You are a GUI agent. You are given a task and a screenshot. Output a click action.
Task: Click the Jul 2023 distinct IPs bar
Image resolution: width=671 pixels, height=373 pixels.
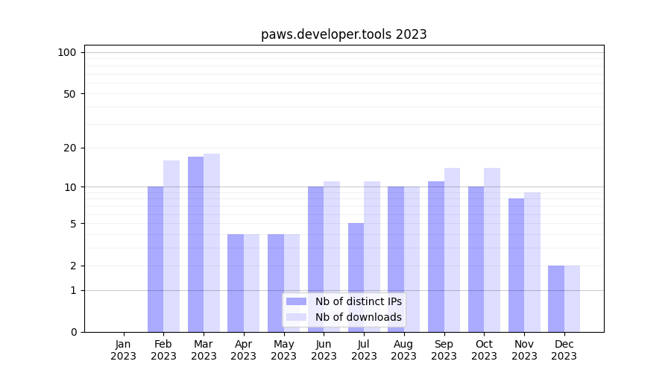(x=356, y=278)
